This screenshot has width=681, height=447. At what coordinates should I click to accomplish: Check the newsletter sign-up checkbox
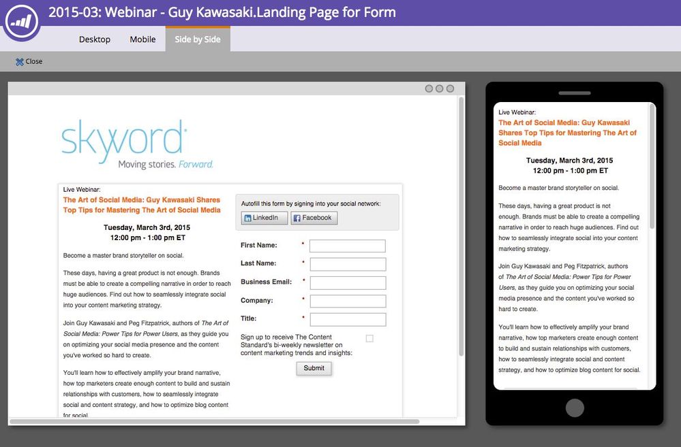pyautogui.click(x=369, y=338)
